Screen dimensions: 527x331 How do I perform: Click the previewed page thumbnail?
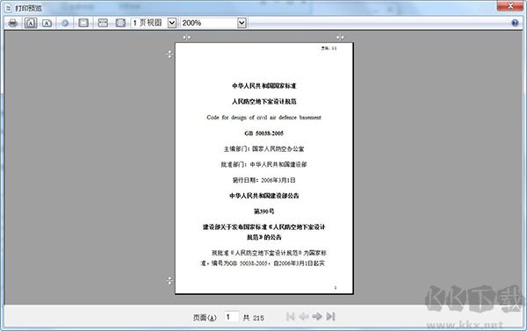(264, 168)
